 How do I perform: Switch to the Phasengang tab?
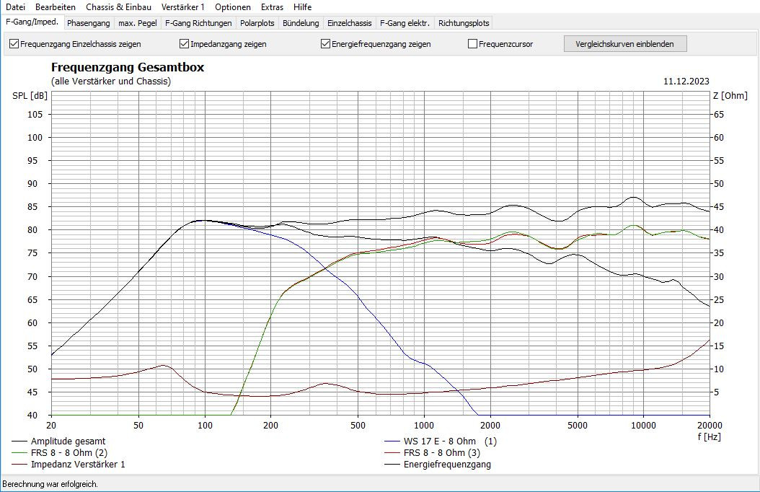[x=88, y=22]
